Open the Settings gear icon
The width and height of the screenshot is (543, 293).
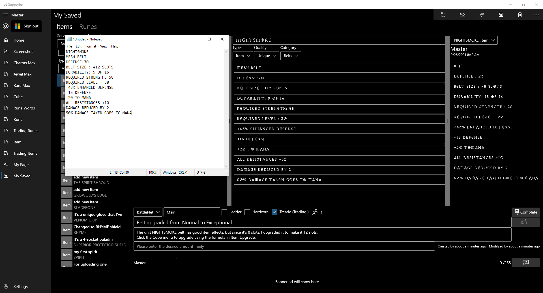click(x=6, y=286)
